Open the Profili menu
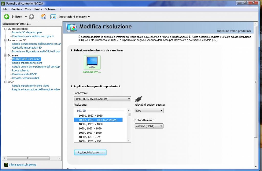This screenshot has height=171, width=262. pos(38,9)
